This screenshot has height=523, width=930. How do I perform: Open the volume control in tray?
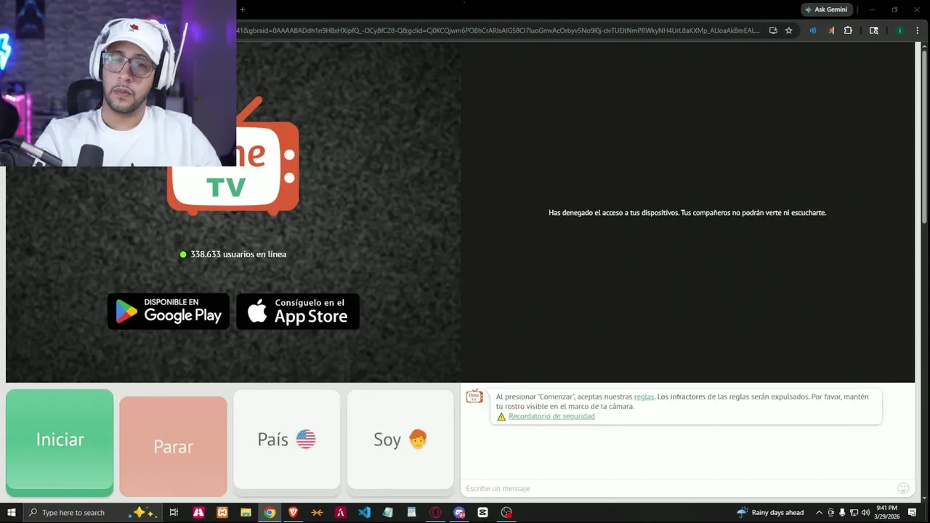tap(865, 512)
